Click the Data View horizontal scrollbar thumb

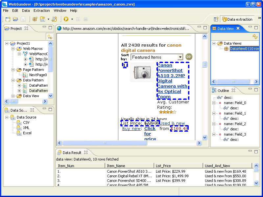pyautogui.click(x=233, y=81)
